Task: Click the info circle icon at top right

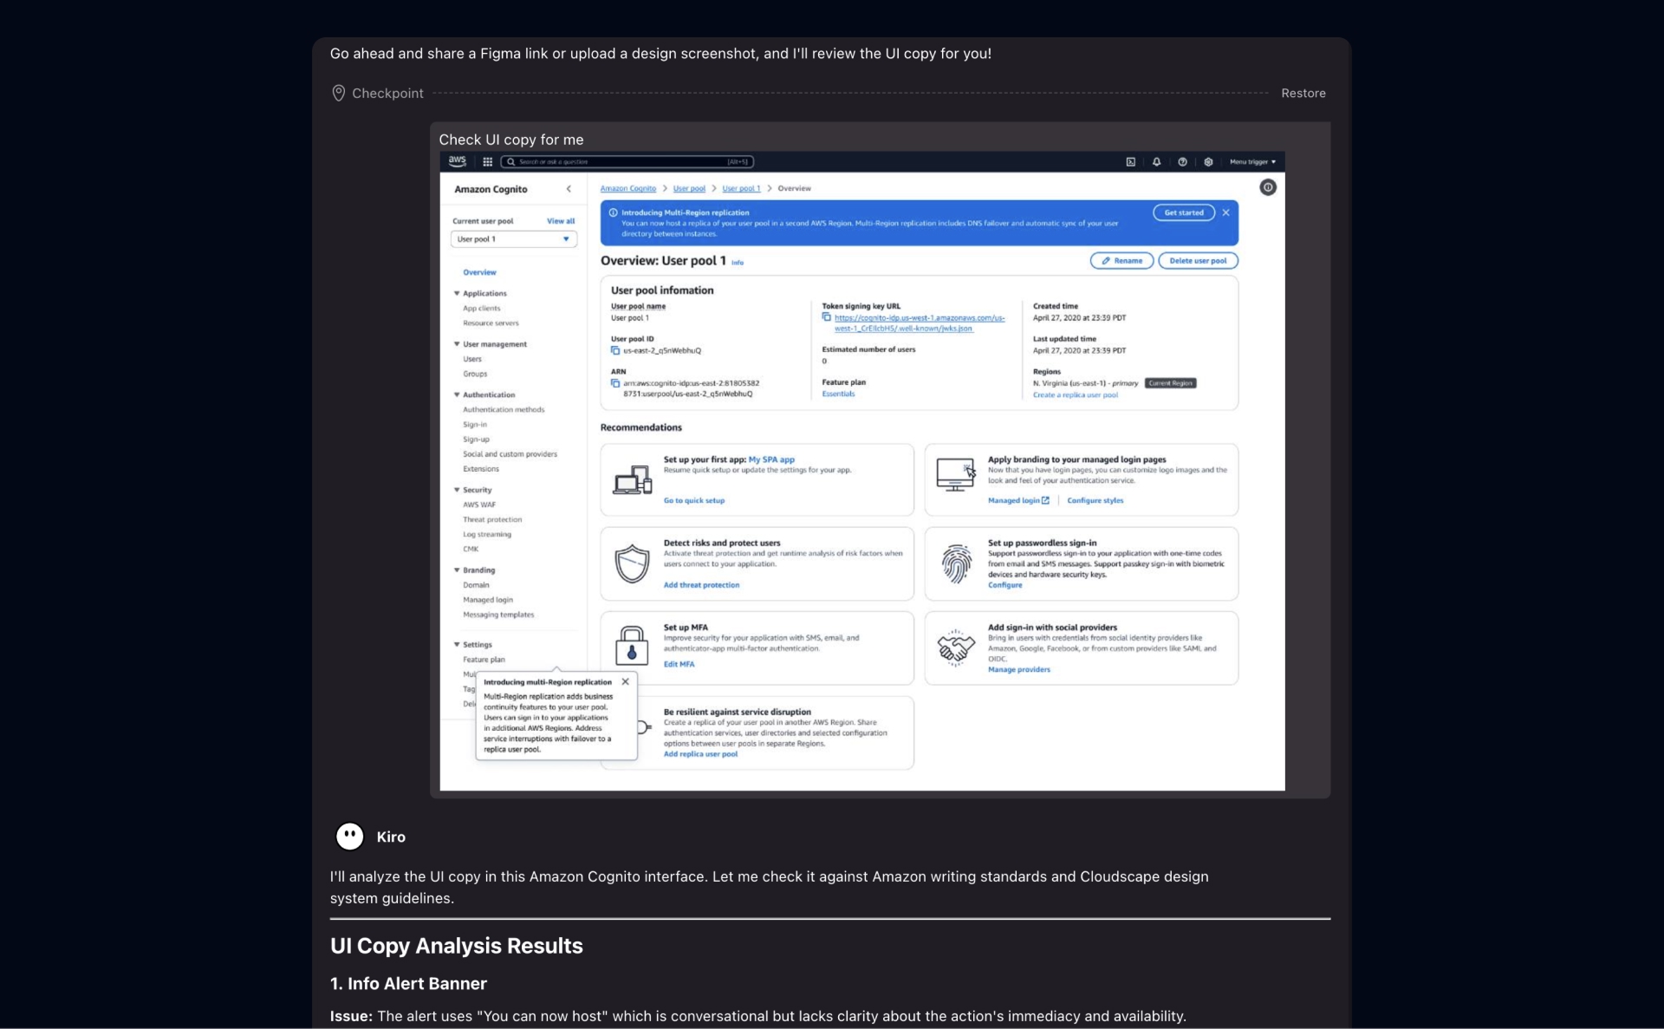Action: pyautogui.click(x=1267, y=187)
